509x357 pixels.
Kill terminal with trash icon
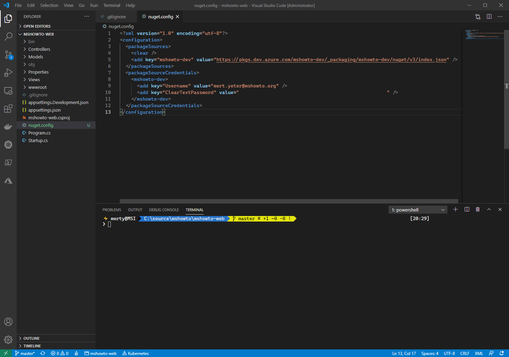point(478,209)
